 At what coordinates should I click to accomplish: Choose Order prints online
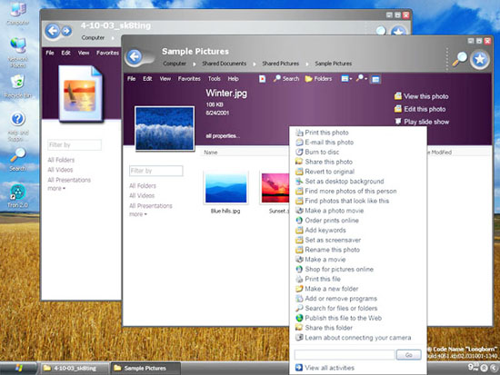pos(327,221)
